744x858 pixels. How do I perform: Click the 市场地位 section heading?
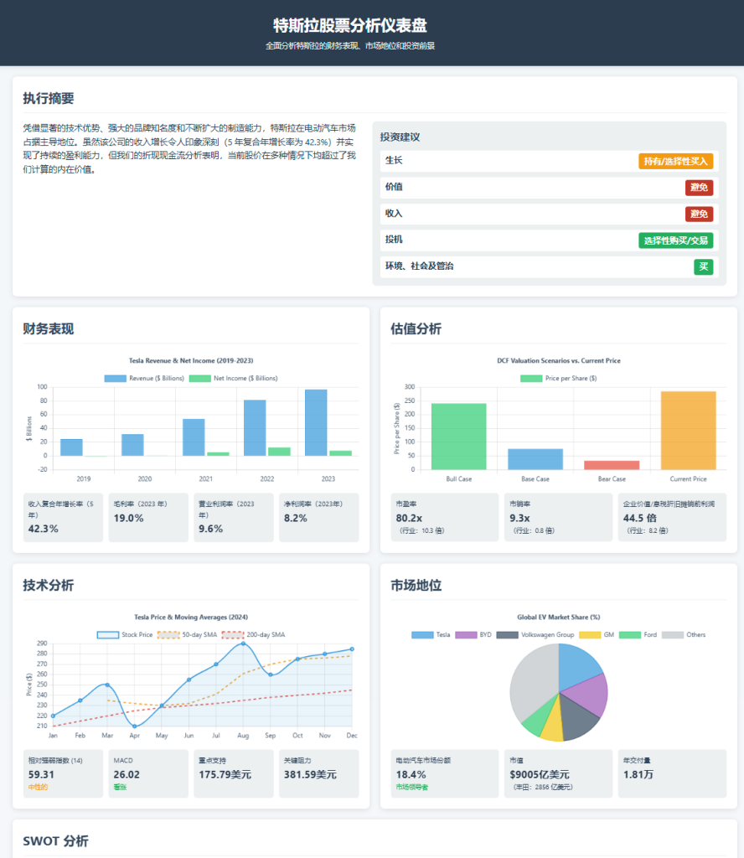click(x=416, y=586)
